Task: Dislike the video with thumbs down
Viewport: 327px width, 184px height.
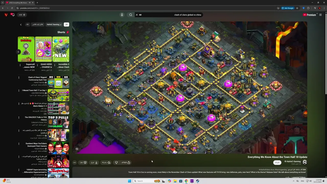Action: point(116,163)
